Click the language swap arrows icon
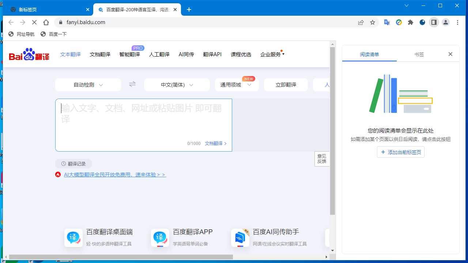 pyautogui.click(x=132, y=84)
